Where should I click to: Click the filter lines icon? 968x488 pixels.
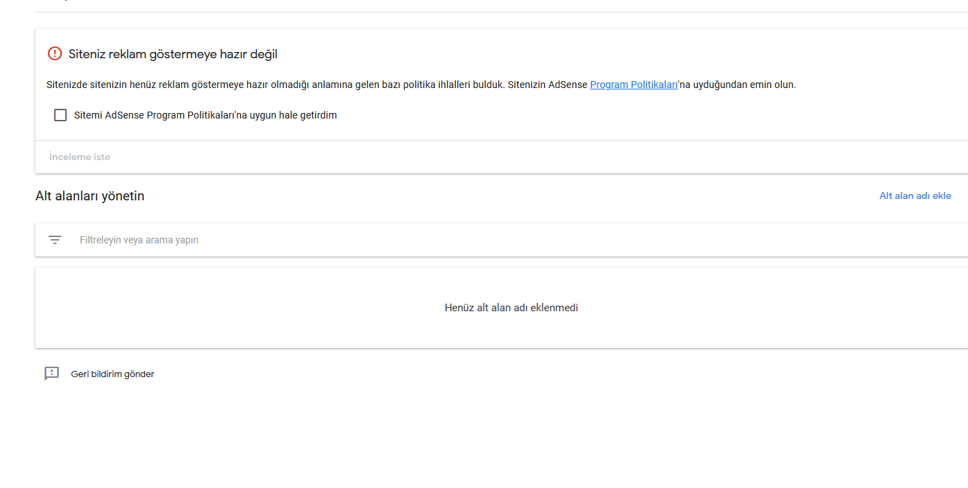(55, 240)
